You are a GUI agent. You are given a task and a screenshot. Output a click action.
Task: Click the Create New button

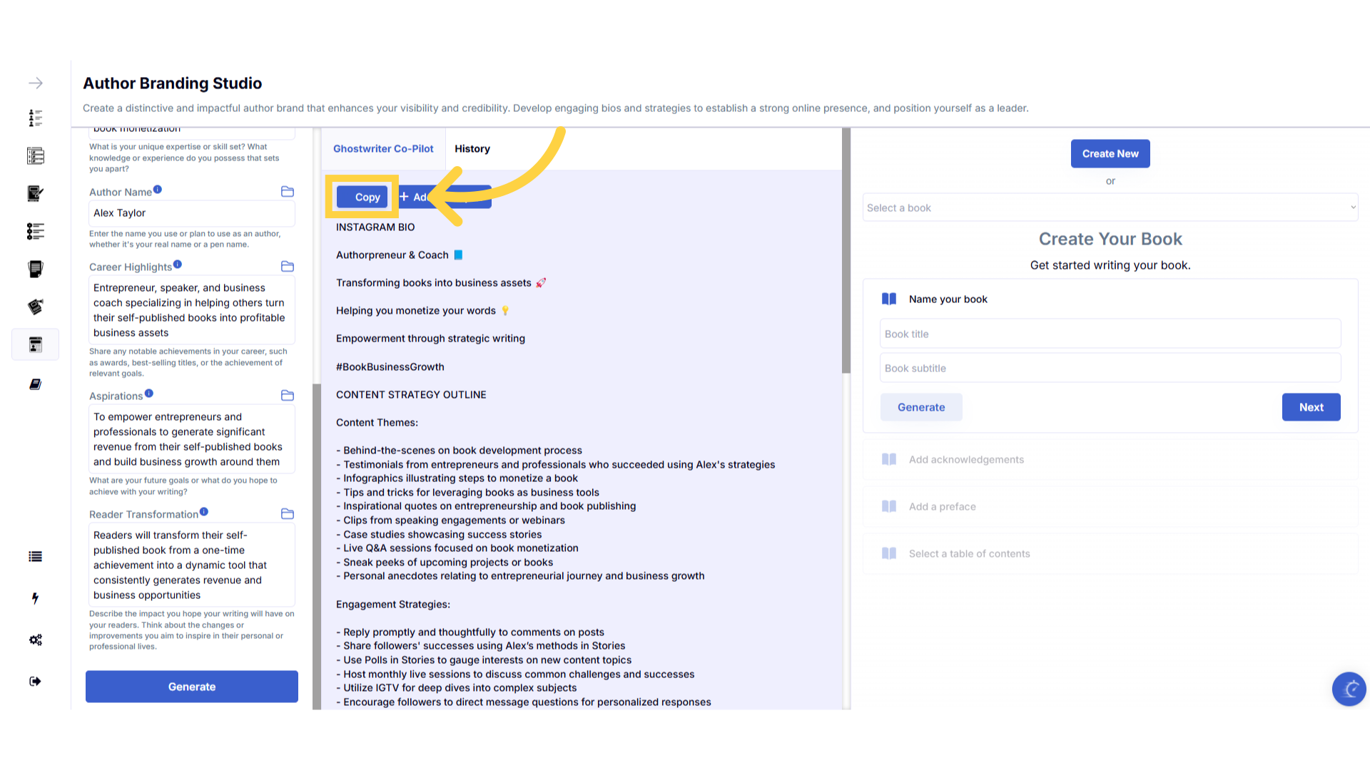click(1110, 154)
